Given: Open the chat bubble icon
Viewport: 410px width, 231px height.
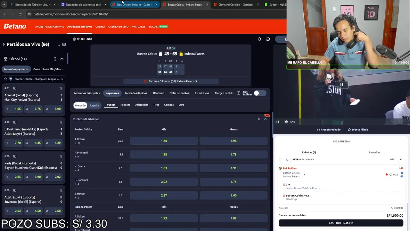Looking at the screenshot, I should 268,39.
